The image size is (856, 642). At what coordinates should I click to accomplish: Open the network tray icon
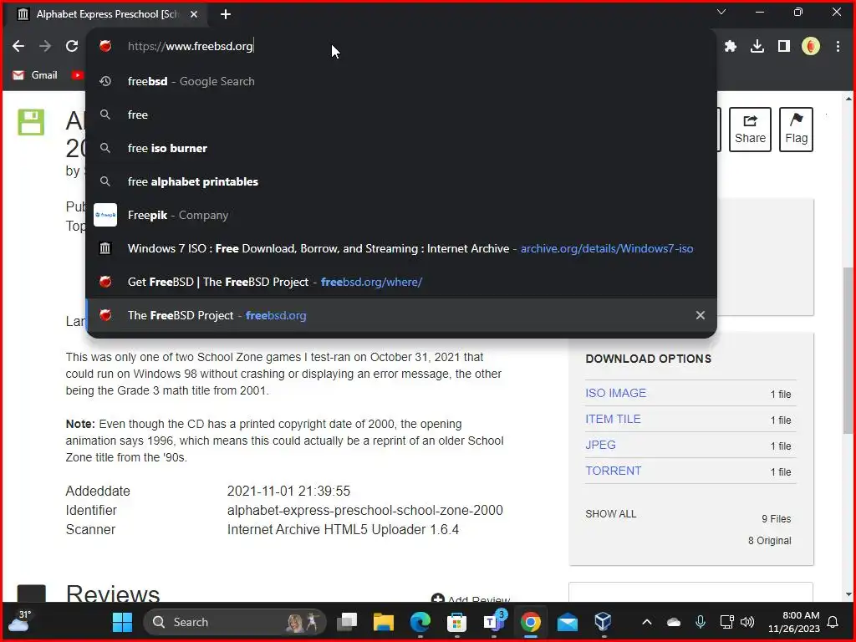click(x=726, y=622)
